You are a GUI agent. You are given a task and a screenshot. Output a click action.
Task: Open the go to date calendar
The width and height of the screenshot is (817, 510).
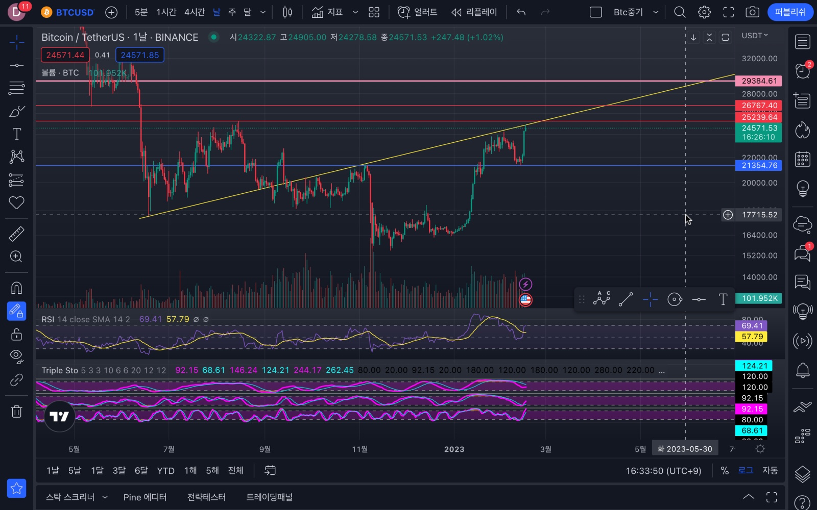coord(270,471)
